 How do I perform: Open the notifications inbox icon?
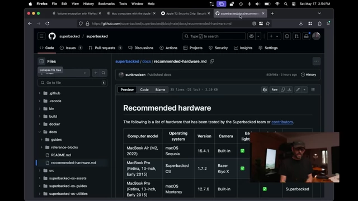[x=306, y=36]
